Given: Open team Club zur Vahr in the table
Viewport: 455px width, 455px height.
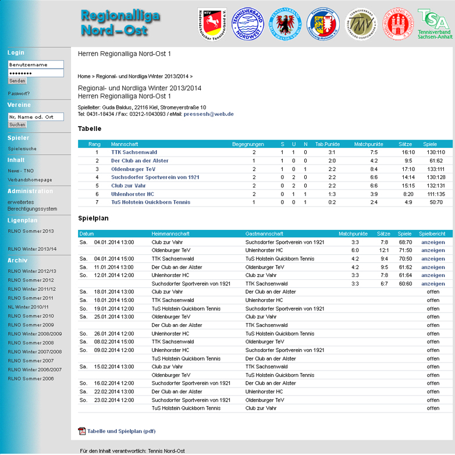Looking at the screenshot, I should (x=129, y=186).
